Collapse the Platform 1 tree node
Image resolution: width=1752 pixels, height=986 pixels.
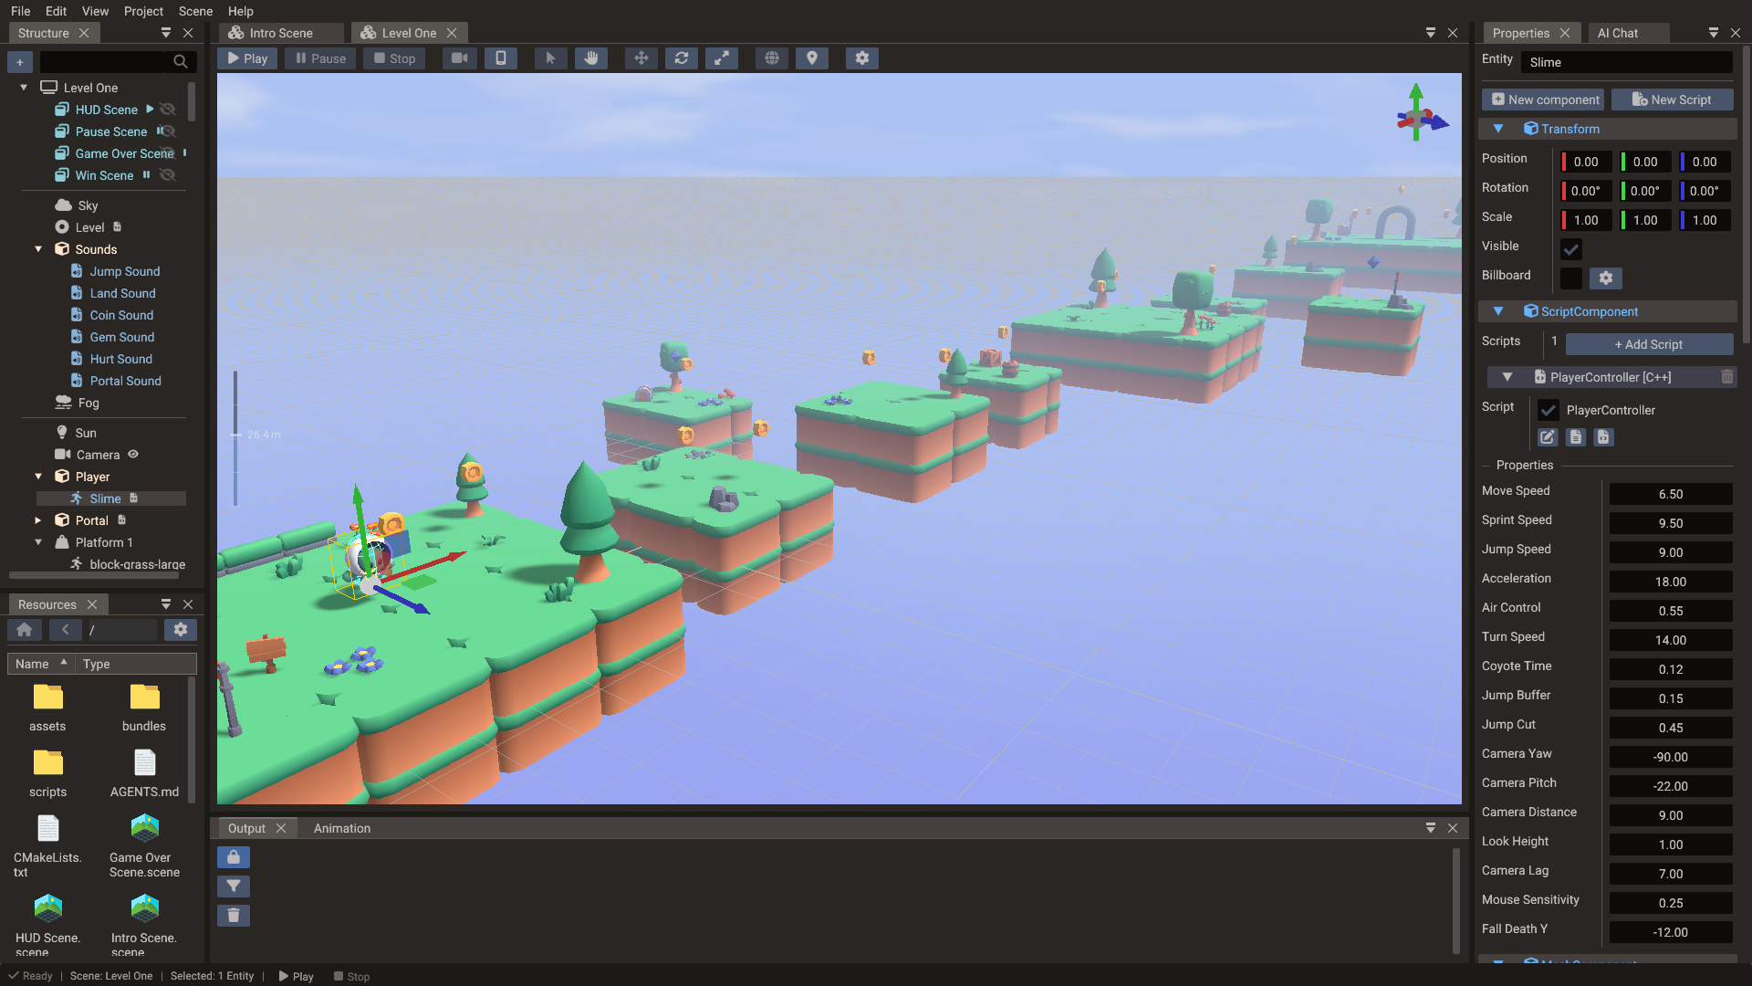pyautogui.click(x=38, y=542)
